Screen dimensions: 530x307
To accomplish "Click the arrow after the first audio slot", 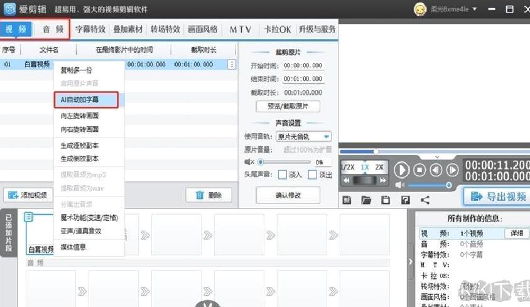I will [x=82, y=291].
